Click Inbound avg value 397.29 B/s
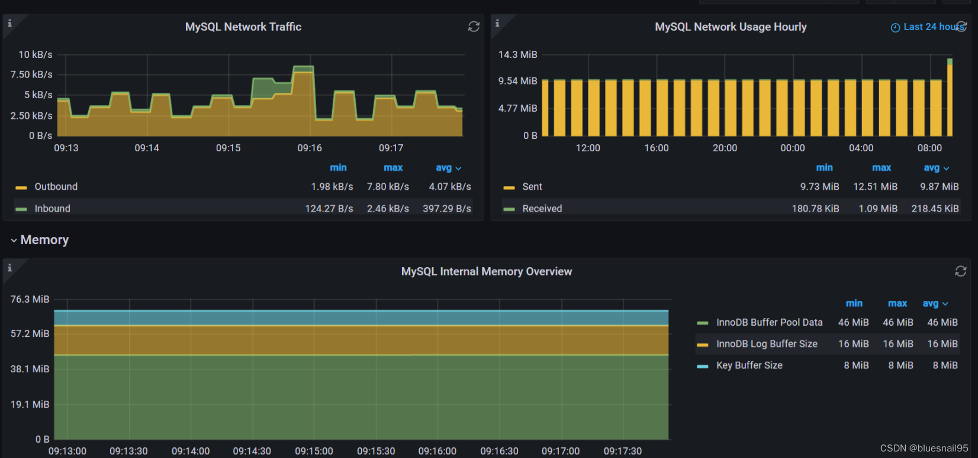The height and width of the screenshot is (458, 978). tap(447, 209)
